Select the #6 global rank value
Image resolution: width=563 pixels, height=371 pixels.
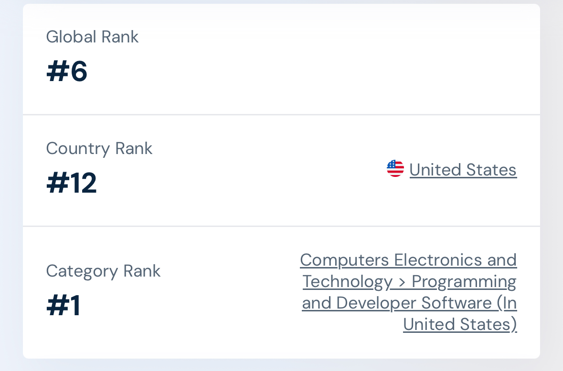(67, 71)
